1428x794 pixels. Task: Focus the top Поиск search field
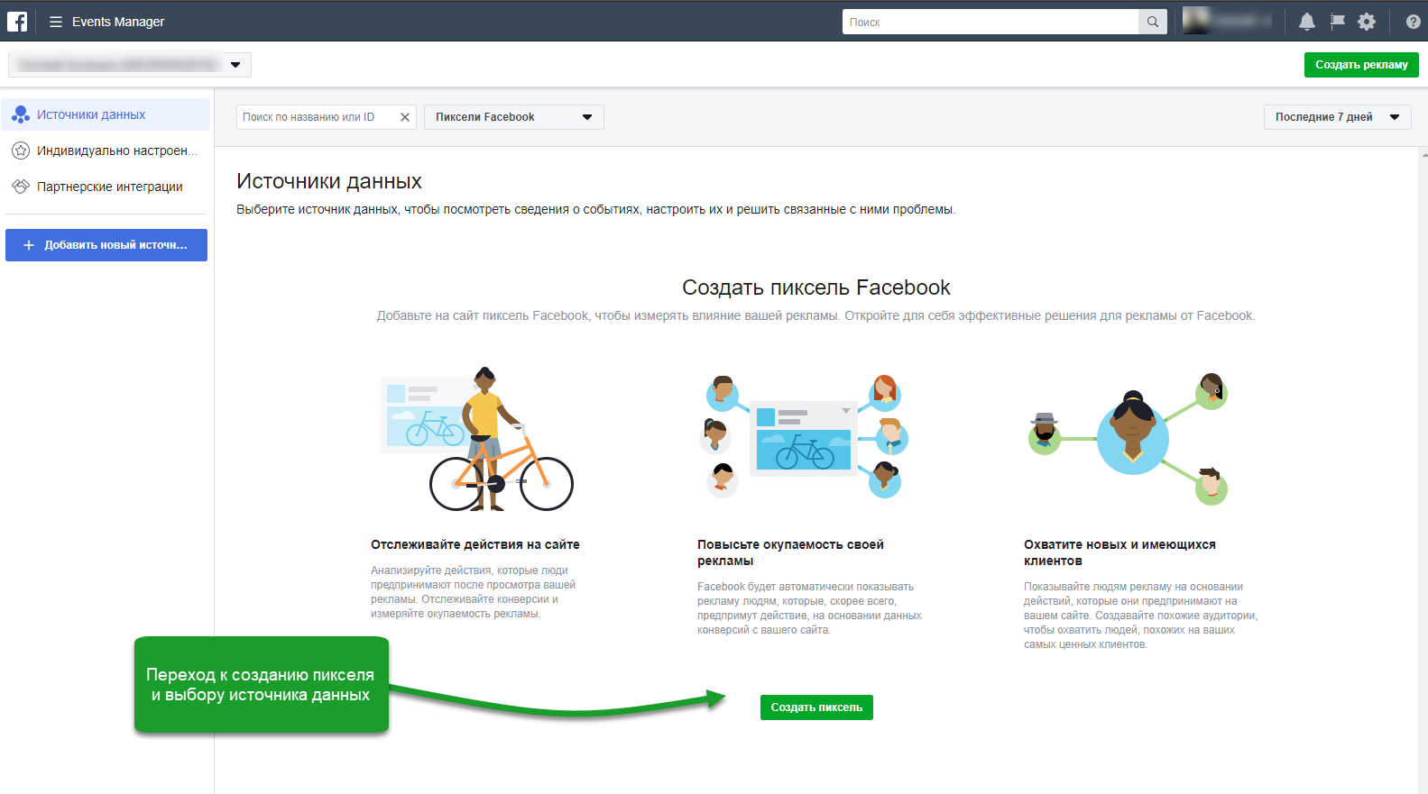990,22
